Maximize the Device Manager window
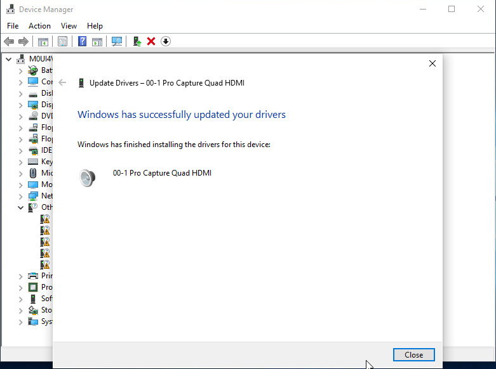The width and height of the screenshot is (496, 369). pyautogui.click(x=452, y=9)
